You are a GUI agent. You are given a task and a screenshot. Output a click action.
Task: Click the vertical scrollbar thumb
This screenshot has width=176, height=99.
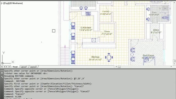pyautogui.click(x=174, y=61)
